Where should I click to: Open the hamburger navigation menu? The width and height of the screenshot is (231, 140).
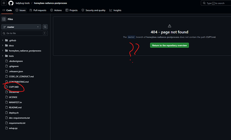pos(4,3)
